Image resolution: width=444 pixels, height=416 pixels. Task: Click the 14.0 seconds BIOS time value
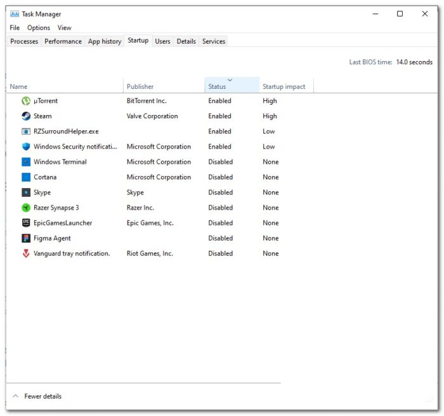point(414,62)
